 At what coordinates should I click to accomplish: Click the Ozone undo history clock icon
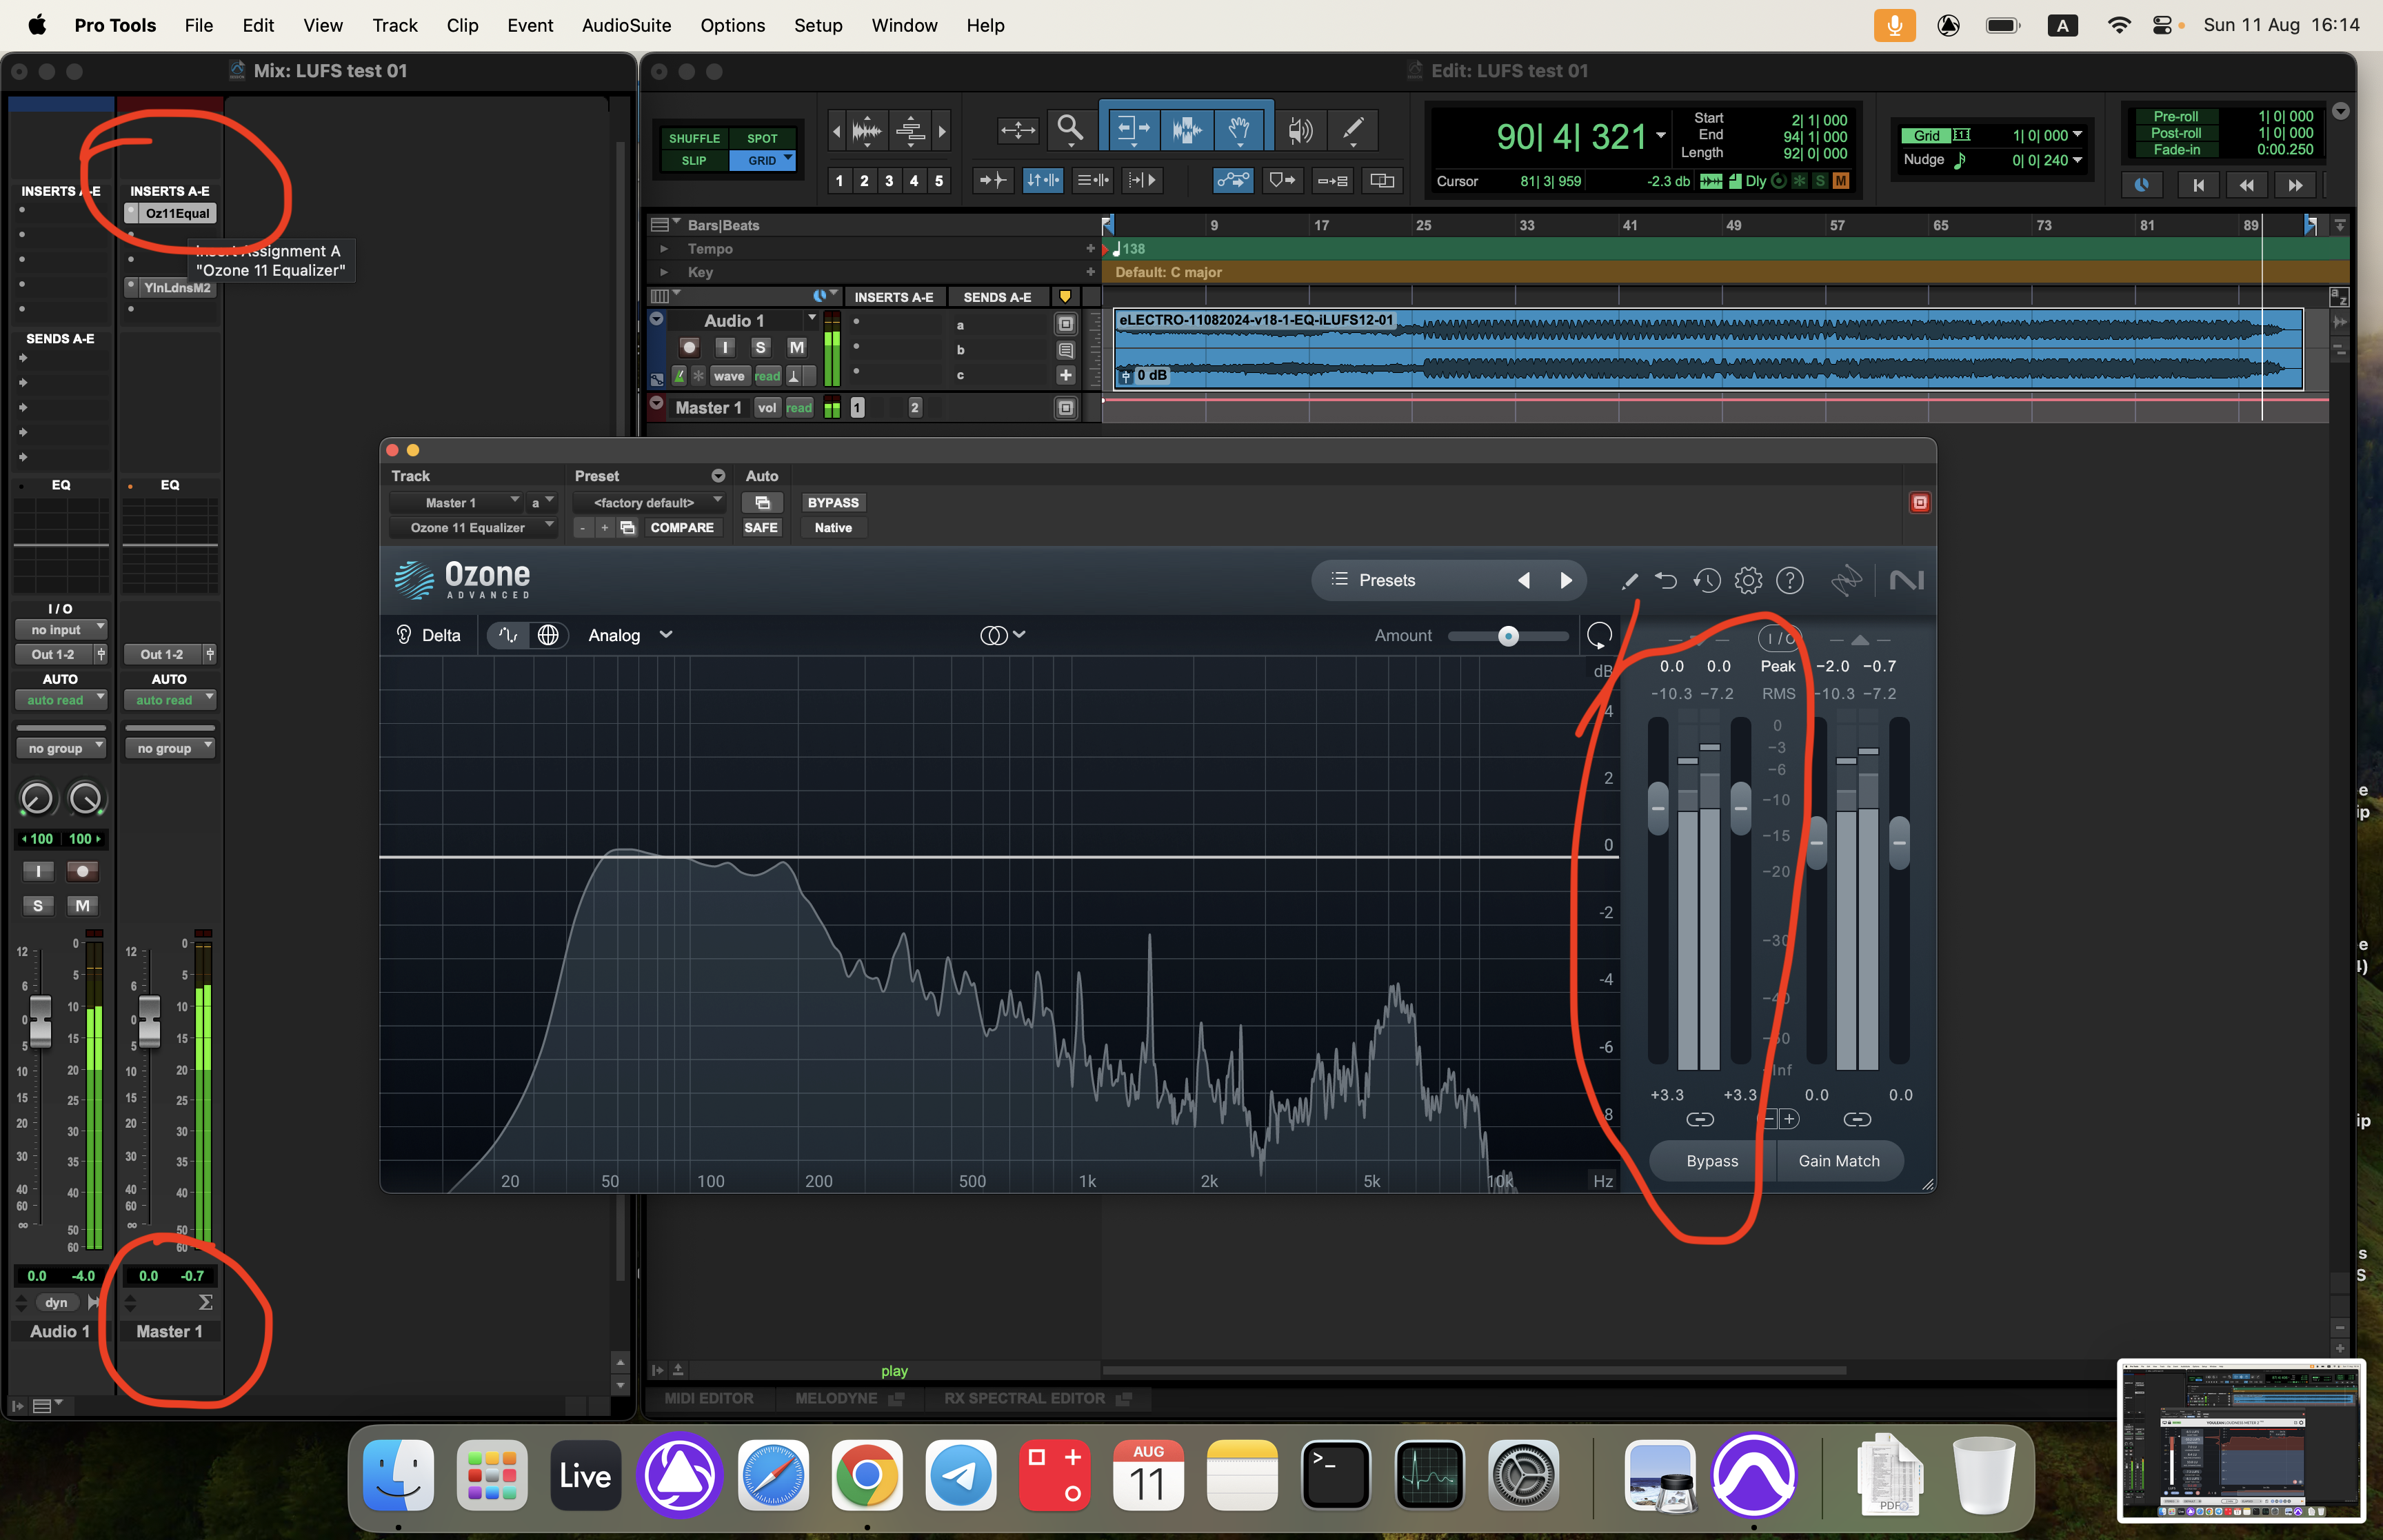1707,580
